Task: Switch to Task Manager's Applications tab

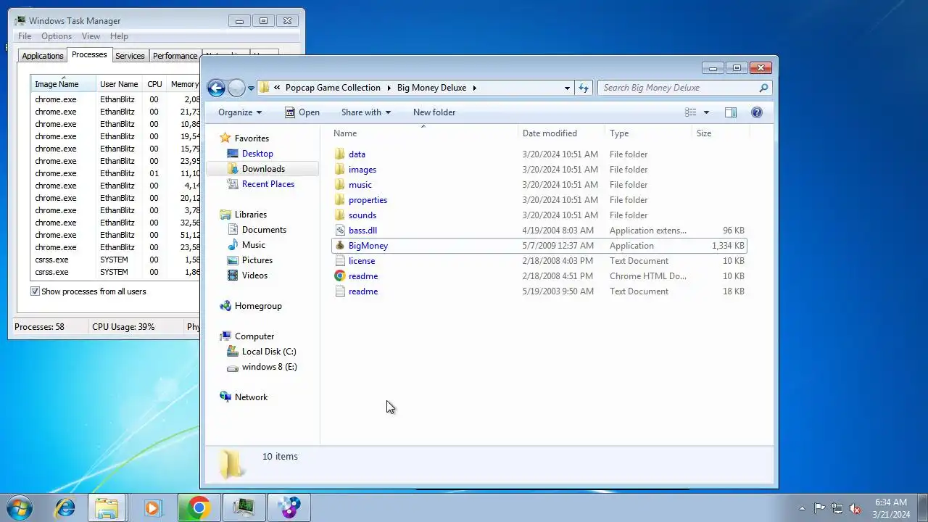Action: click(x=43, y=56)
